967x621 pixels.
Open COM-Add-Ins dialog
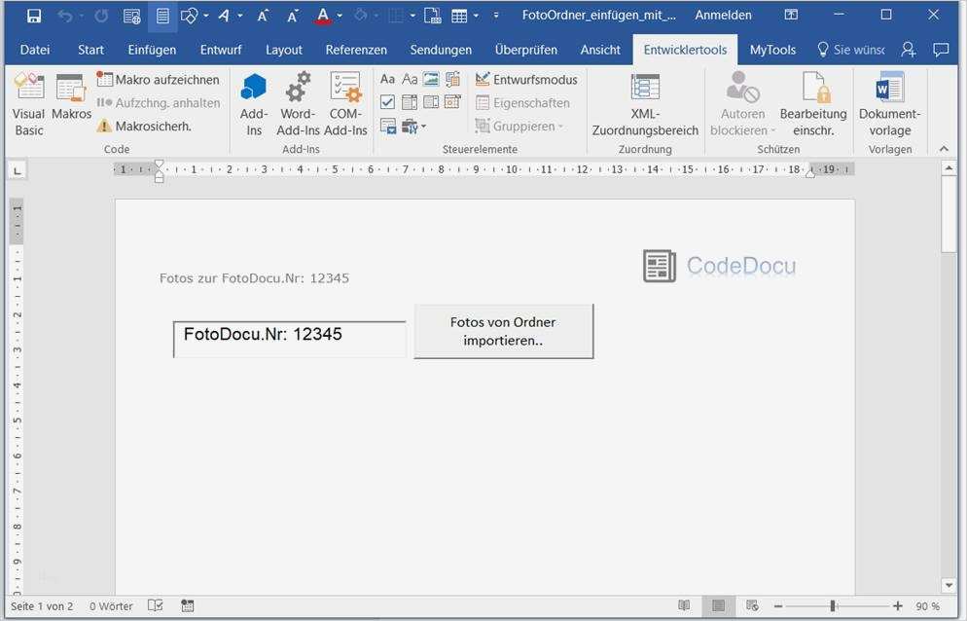tap(345, 104)
